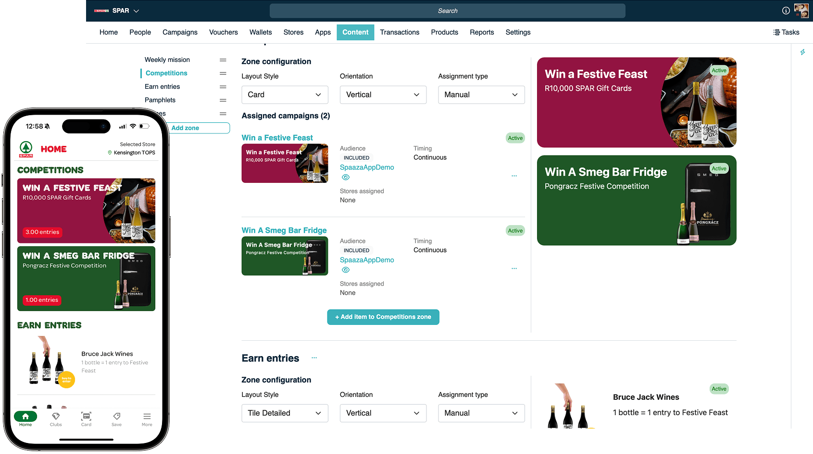Tap Bruce Jack Wines tile in phone preview

point(86,363)
